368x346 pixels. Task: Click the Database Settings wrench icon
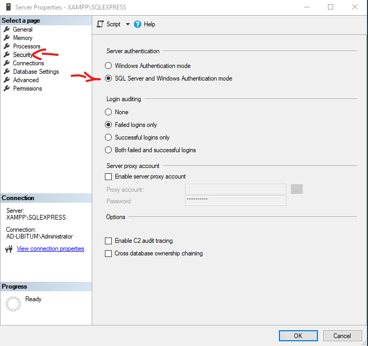pyautogui.click(x=6, y=72)
